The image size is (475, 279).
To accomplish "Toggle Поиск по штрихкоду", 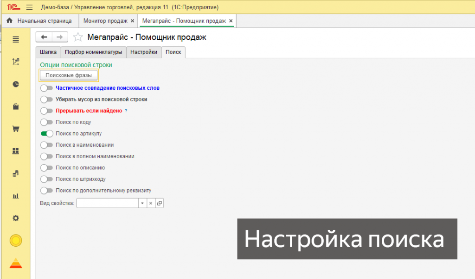I will pyautogui.click(x=47, y=179).
